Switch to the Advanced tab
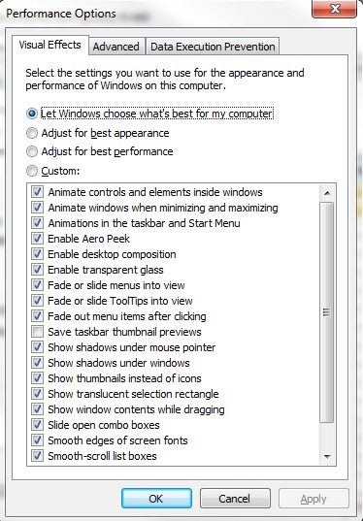The width and height of the screenshot is (363, 521). (116, 47)
